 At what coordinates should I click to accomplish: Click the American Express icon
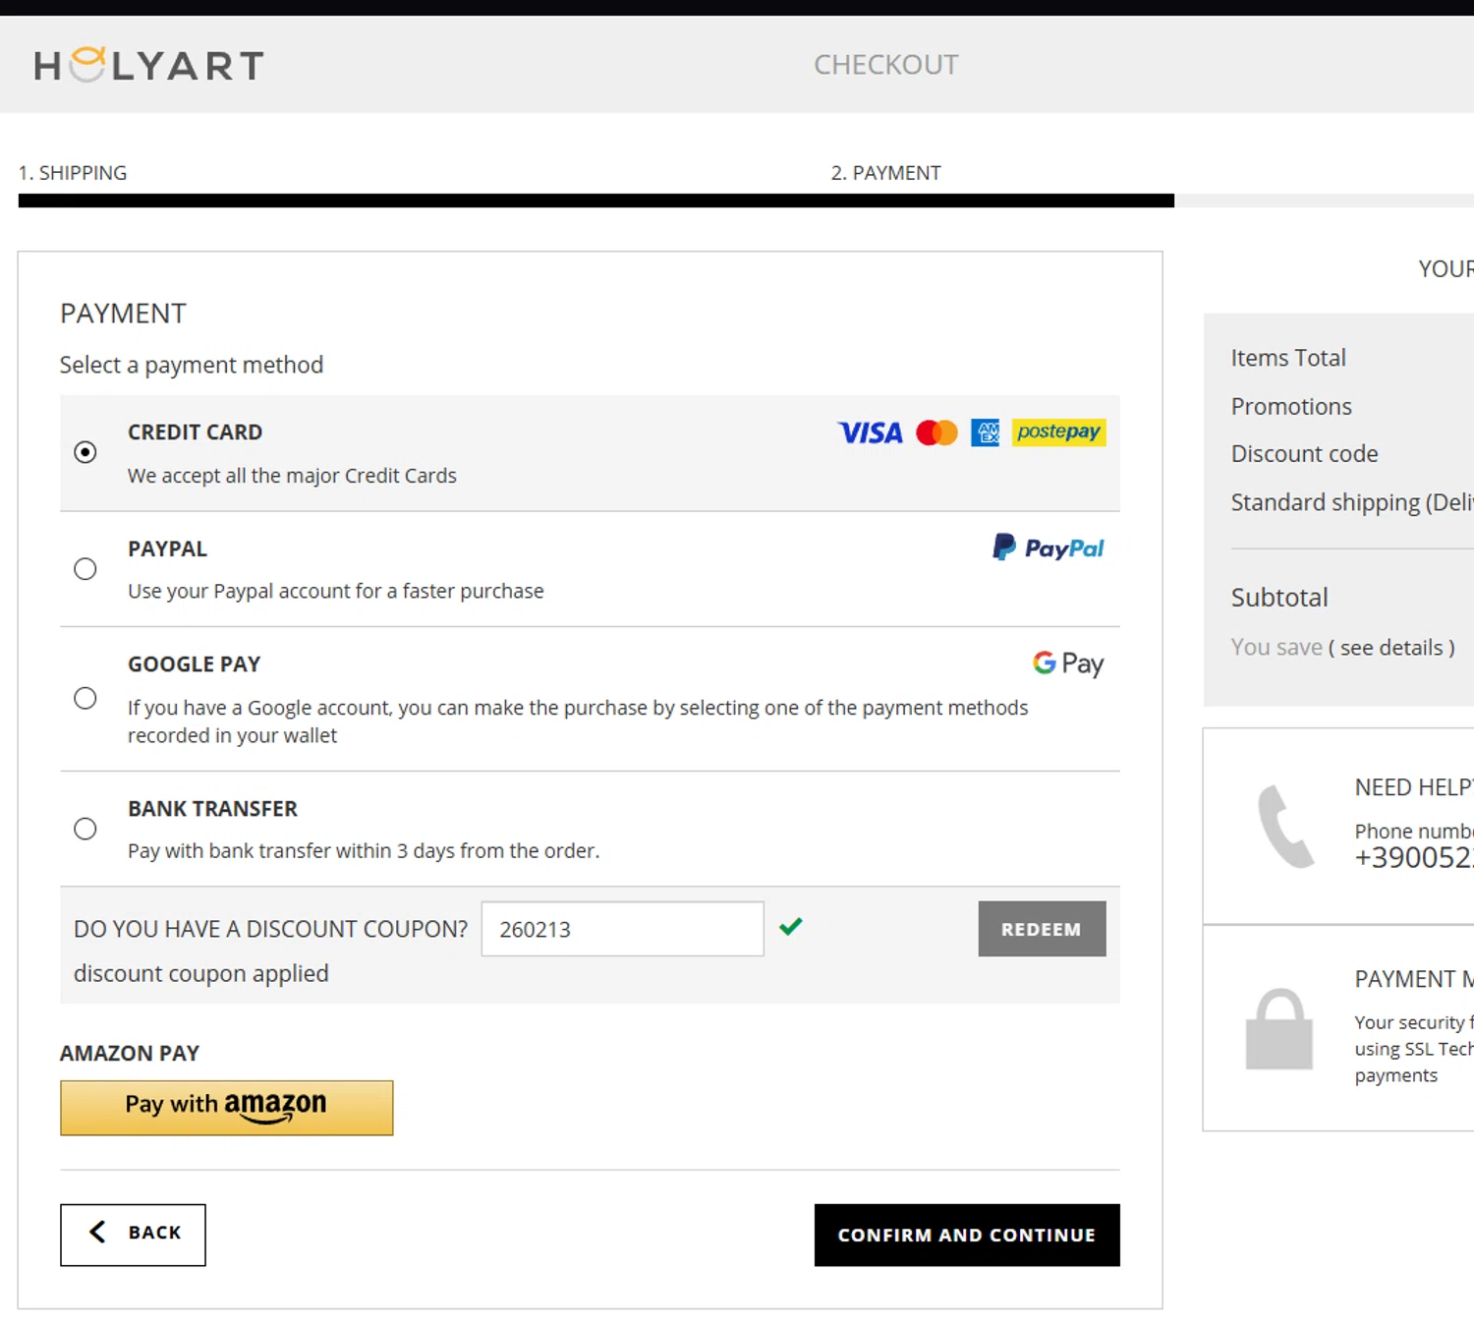point(985,433)
